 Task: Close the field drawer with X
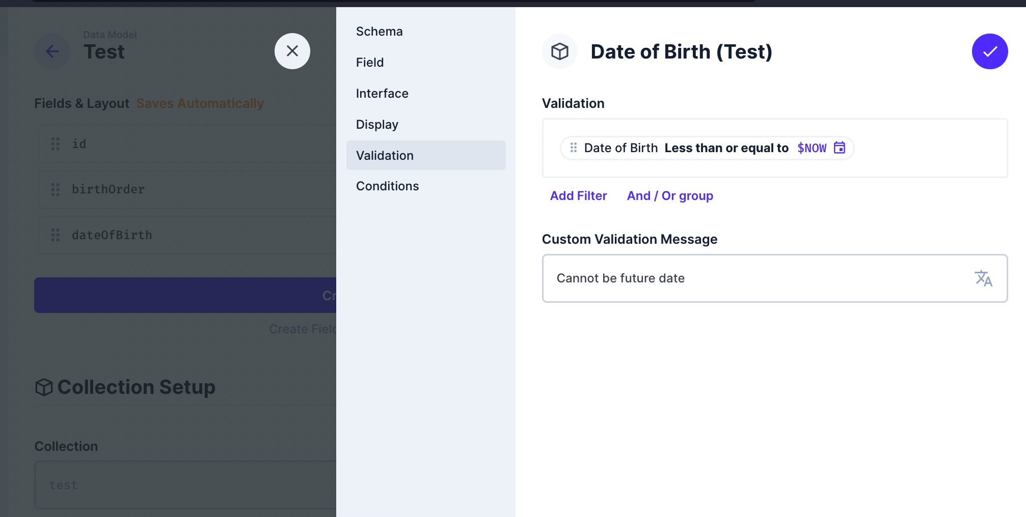click(x=292, y=51)
